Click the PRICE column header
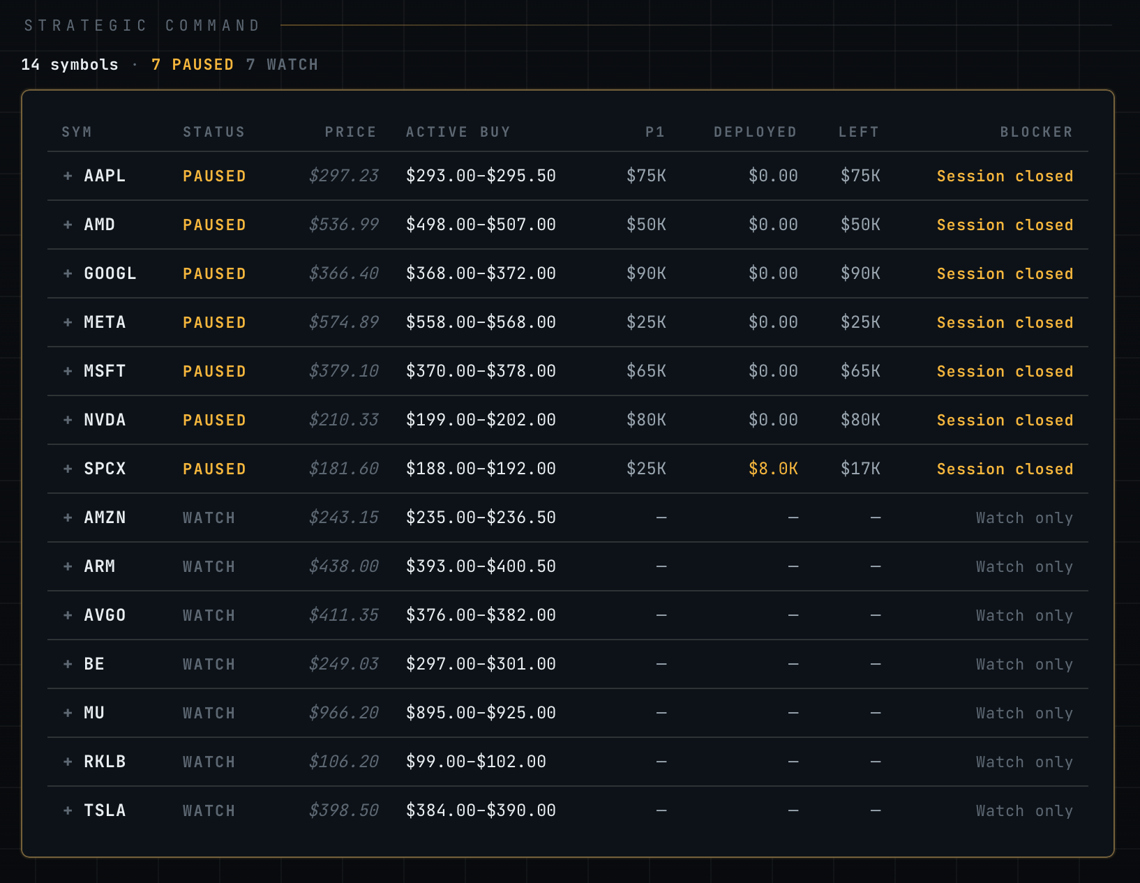Viewport: 1140px width, 883px height. coord(351,132)
